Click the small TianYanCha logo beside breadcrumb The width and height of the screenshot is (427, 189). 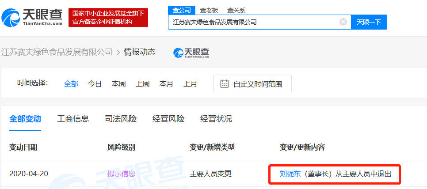point(191,52)
